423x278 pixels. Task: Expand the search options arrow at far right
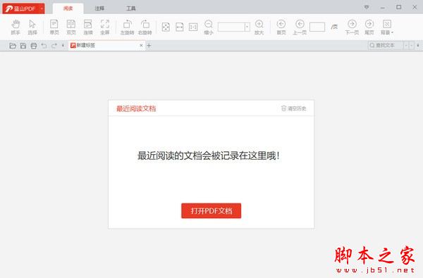pyautogui.click(x=418, y=45)
